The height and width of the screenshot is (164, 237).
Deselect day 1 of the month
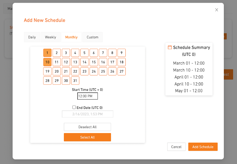coord(47,53)
